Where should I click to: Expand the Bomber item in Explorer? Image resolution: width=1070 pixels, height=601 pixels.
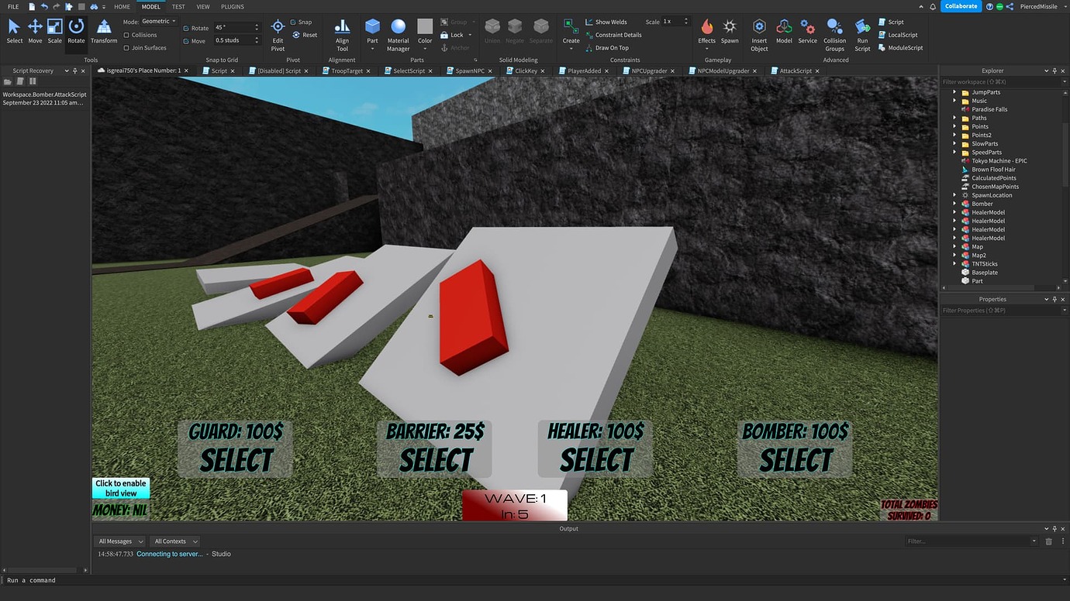[954, 203]
